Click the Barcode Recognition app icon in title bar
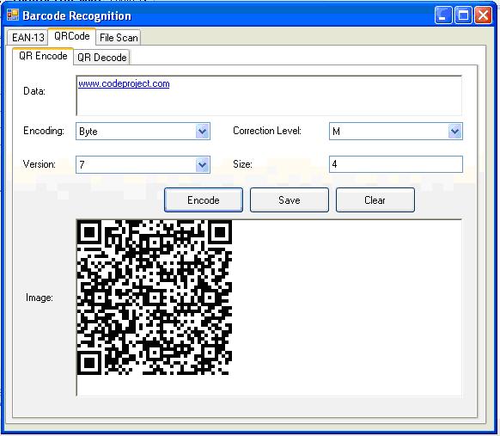The height and width of the screenshot is (436, 500). 13,15
